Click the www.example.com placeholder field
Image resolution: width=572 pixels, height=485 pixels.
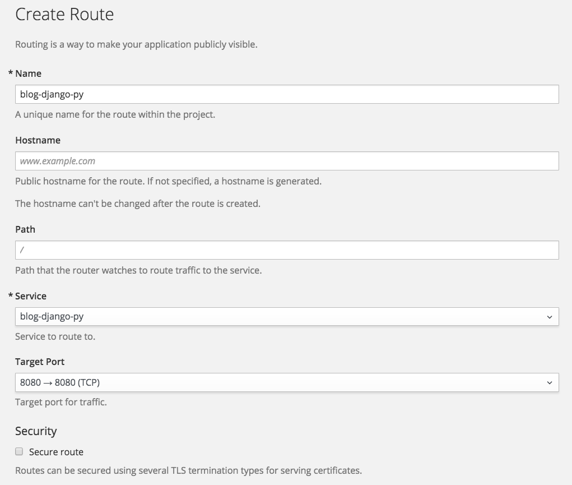[287, 161]
